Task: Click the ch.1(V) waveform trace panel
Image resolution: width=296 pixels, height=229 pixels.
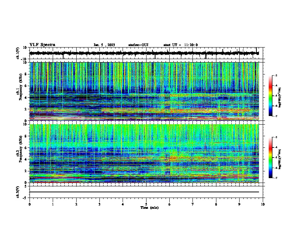Action: point(146,53)
